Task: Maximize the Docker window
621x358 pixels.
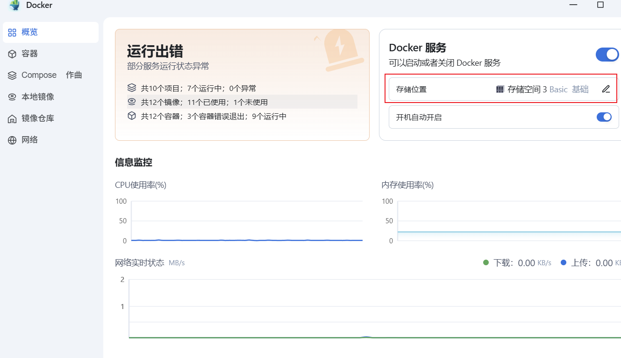Action: point(600,5)
